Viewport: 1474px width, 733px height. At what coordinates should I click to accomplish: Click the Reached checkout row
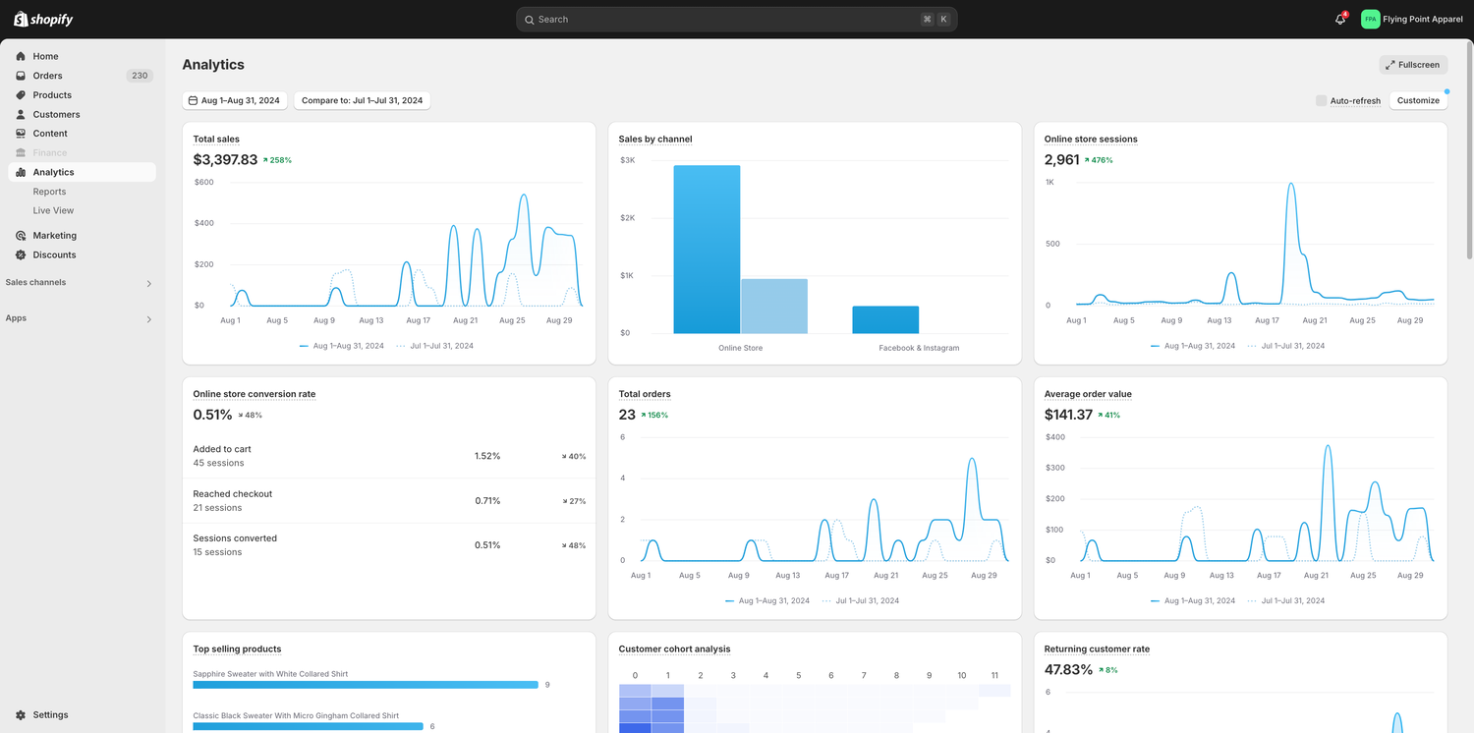(389, 501)
